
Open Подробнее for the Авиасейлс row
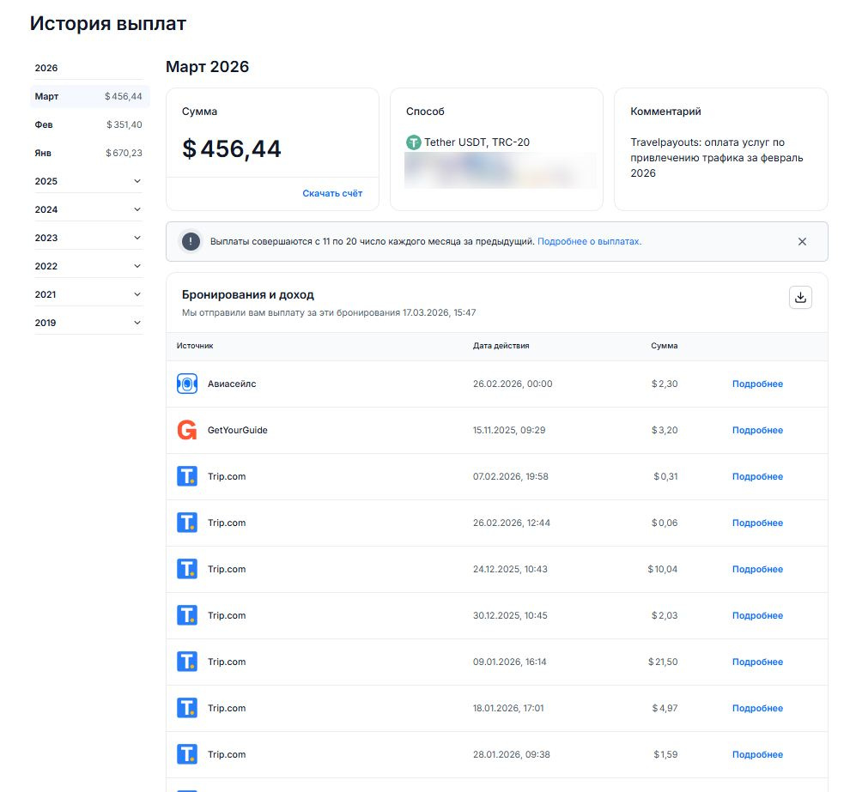[x=757, y=384]
